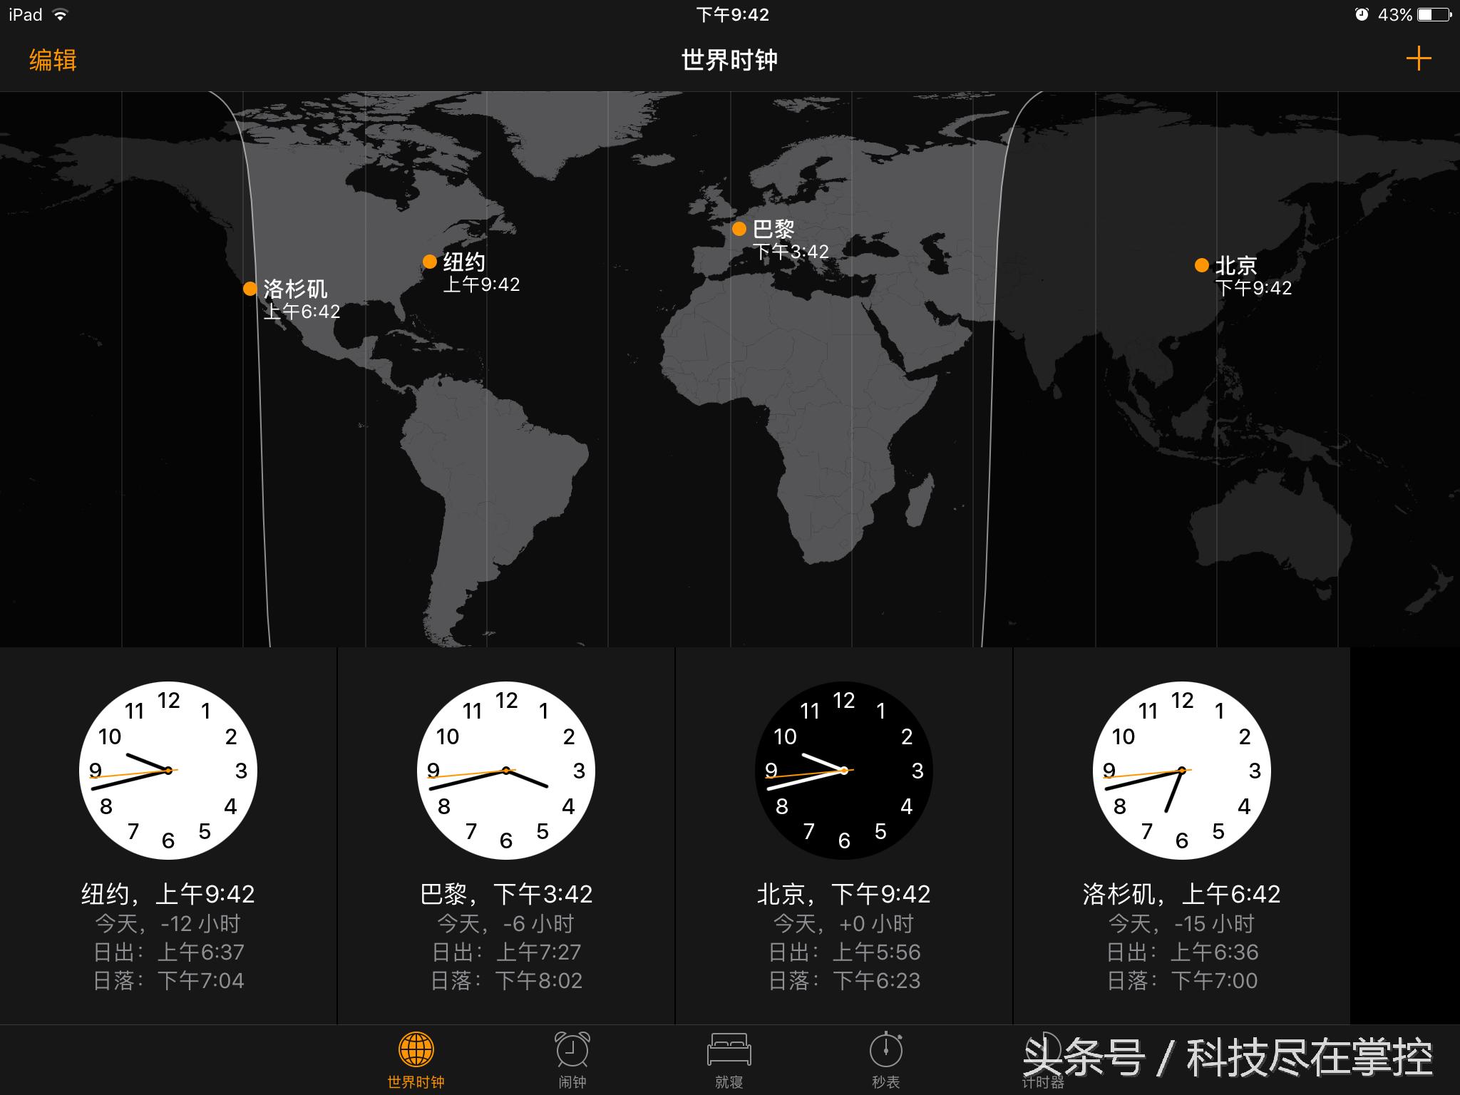
Task: Tap the battery icon in status bar
Action: [x=1434, y=14]
